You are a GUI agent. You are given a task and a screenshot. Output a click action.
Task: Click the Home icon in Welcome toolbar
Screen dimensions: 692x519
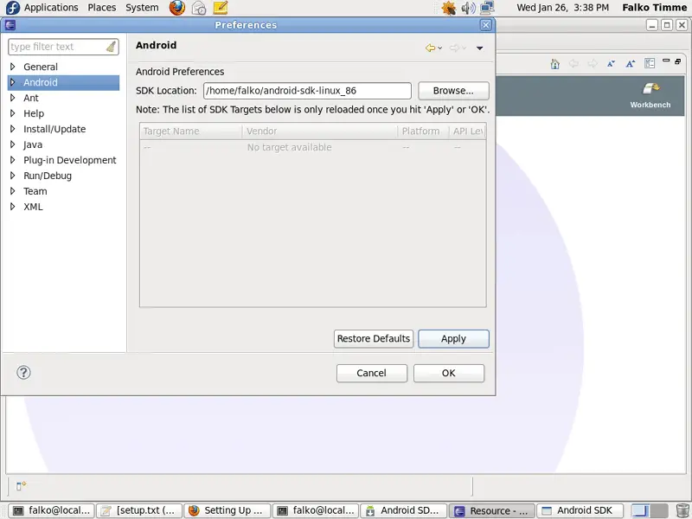coord(555,64)
